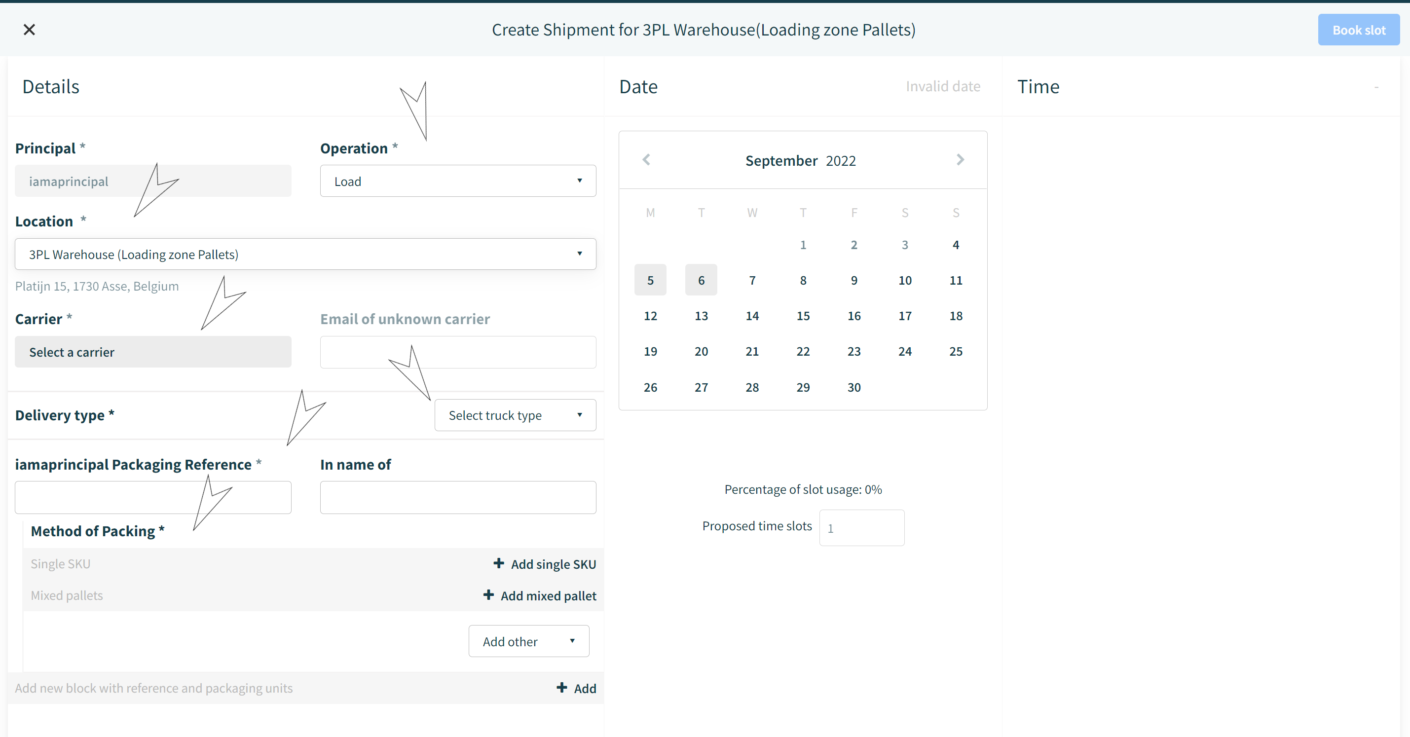Click the In name of input field
Screen dimensions: 1410x737
pos(458,497)
